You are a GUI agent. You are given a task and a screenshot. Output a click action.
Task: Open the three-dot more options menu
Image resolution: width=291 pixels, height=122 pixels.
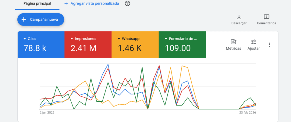269,45
